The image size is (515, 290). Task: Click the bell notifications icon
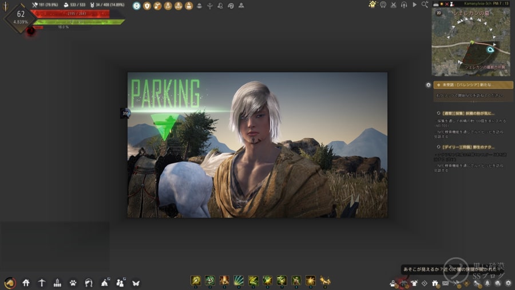point(488,283)
